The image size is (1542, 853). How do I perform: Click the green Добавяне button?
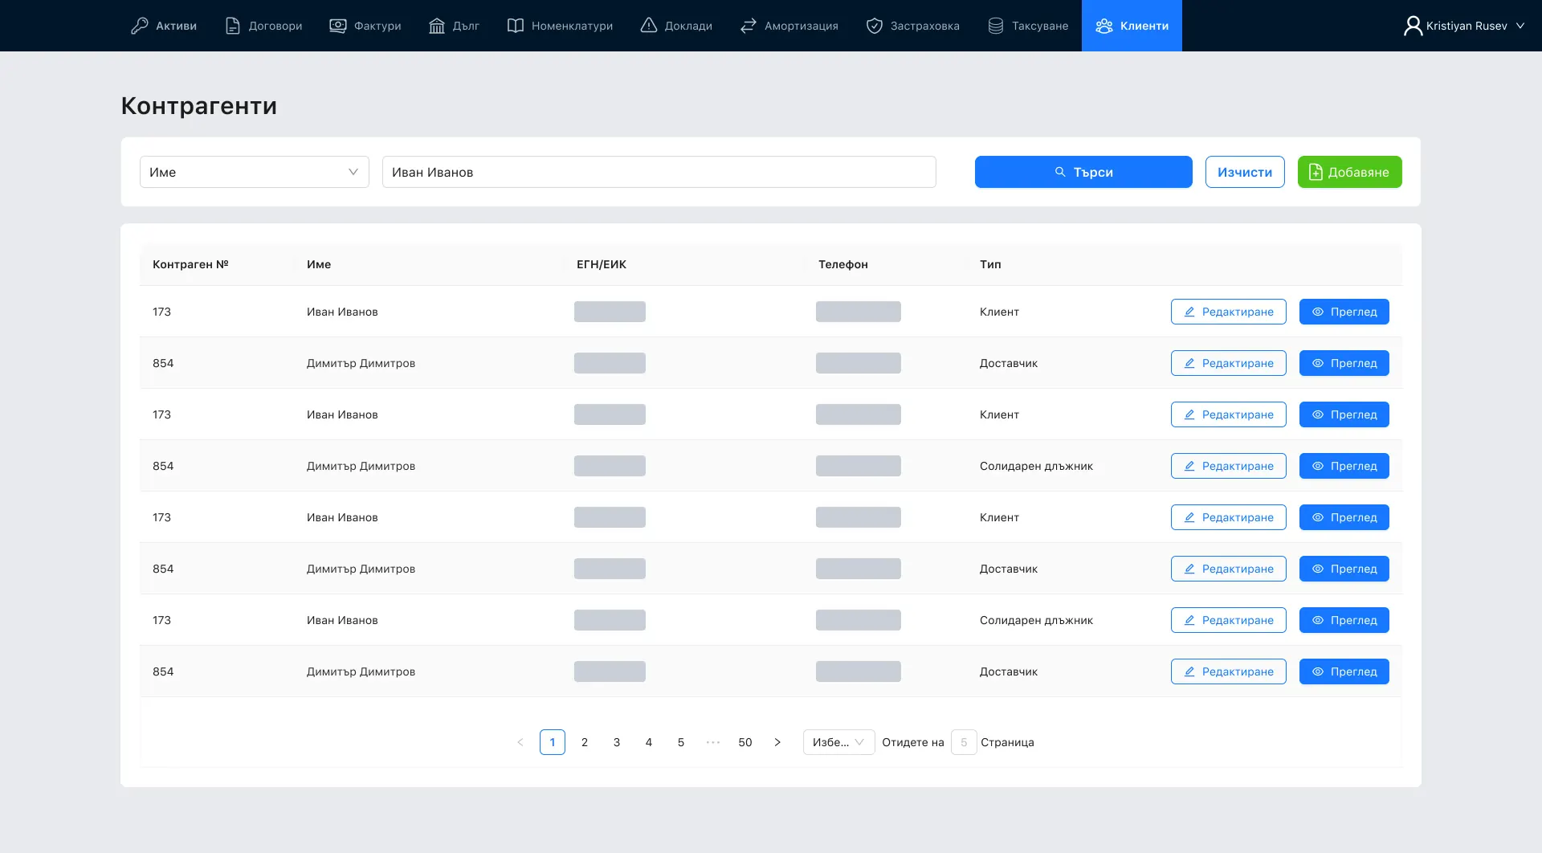[1350, 172]
